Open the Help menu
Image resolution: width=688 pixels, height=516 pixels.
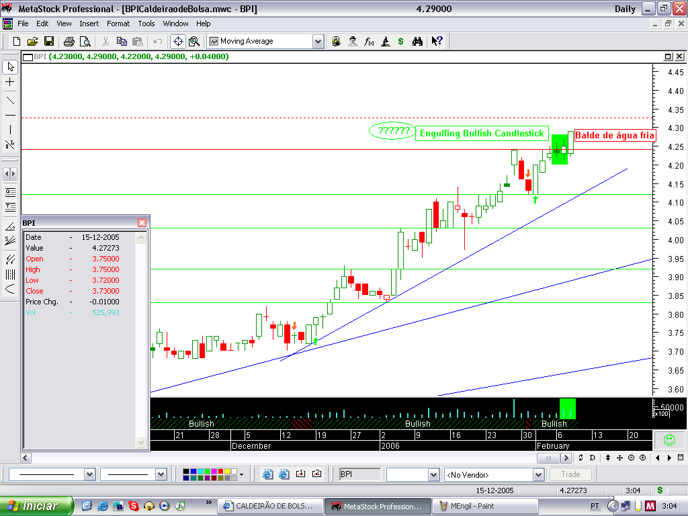[203, 24]
